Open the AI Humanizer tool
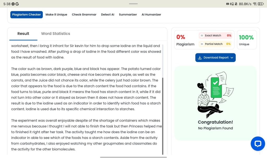Image resolution: width=267 pixels, height=160 pixels. (x=151, y=15)
